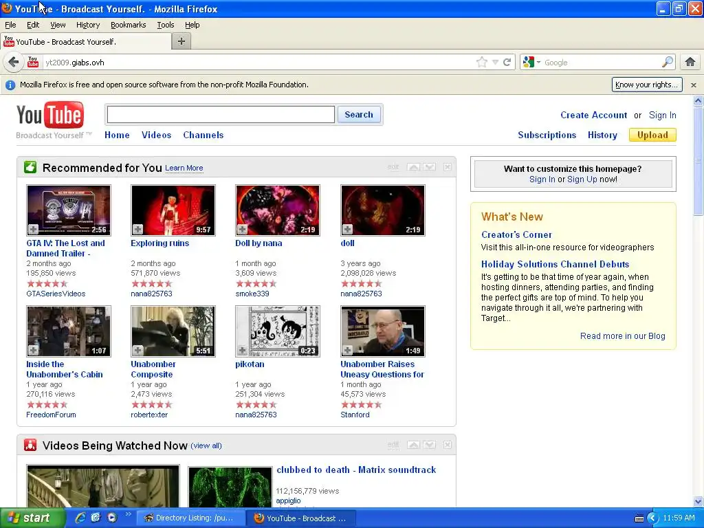This screenshot has height=528, width=704.
Task: Click the YouTube site identity icon in address bar
Action: [33, 62]
